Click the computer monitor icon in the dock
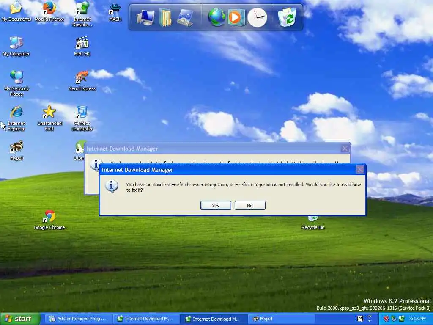 click(145, 17)
